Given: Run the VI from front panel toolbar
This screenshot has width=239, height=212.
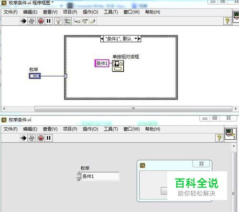Looking at the screenshot, I should 23,138.
